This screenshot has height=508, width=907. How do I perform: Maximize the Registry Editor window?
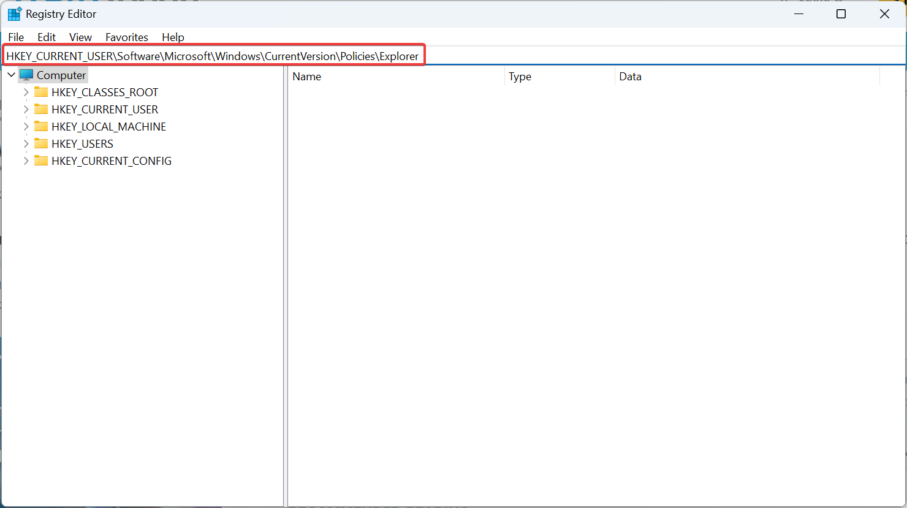[841, 13]
